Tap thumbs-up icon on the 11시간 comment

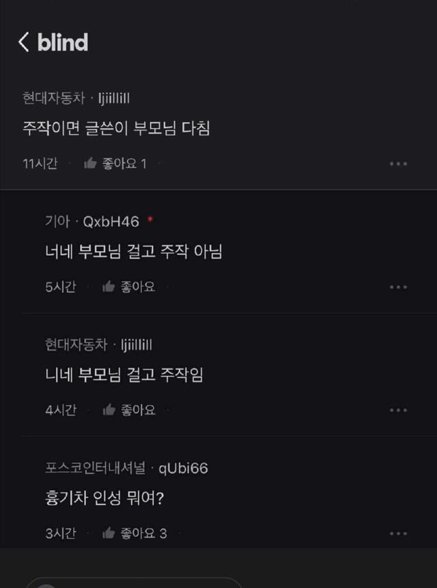(90, 164)
